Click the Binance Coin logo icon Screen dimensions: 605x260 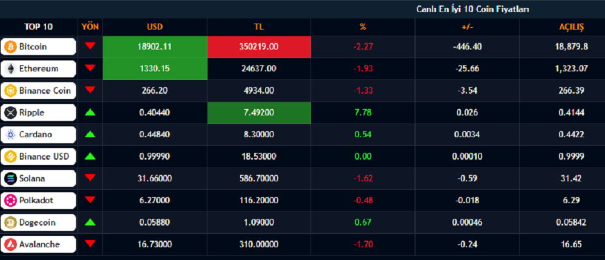pos(9,91)
